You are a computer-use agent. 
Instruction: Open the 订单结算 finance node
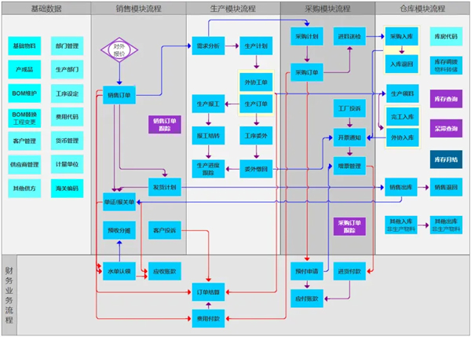[x=208, y=292]
